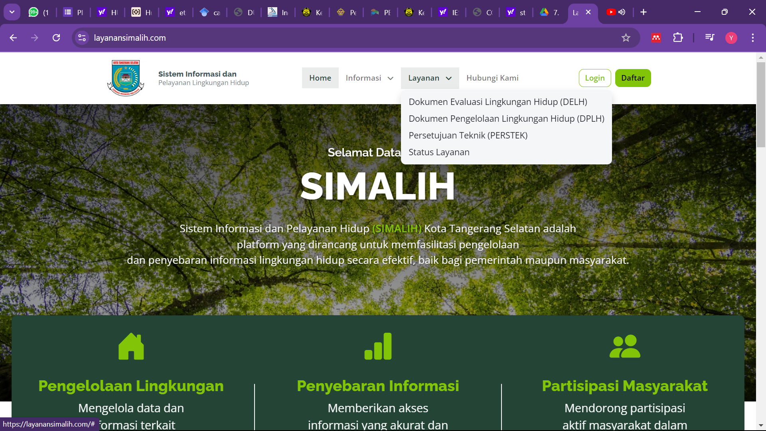The width and height of the screenshot is (766, 431).
Task: Mute the YouTube tab speaker icon
Action: (x=622, y=12)
